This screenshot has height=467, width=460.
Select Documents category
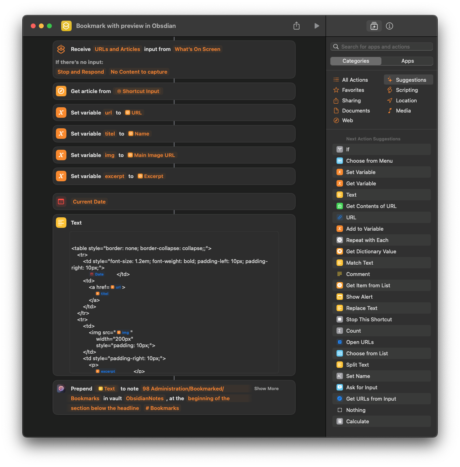[x=356, y=110]
